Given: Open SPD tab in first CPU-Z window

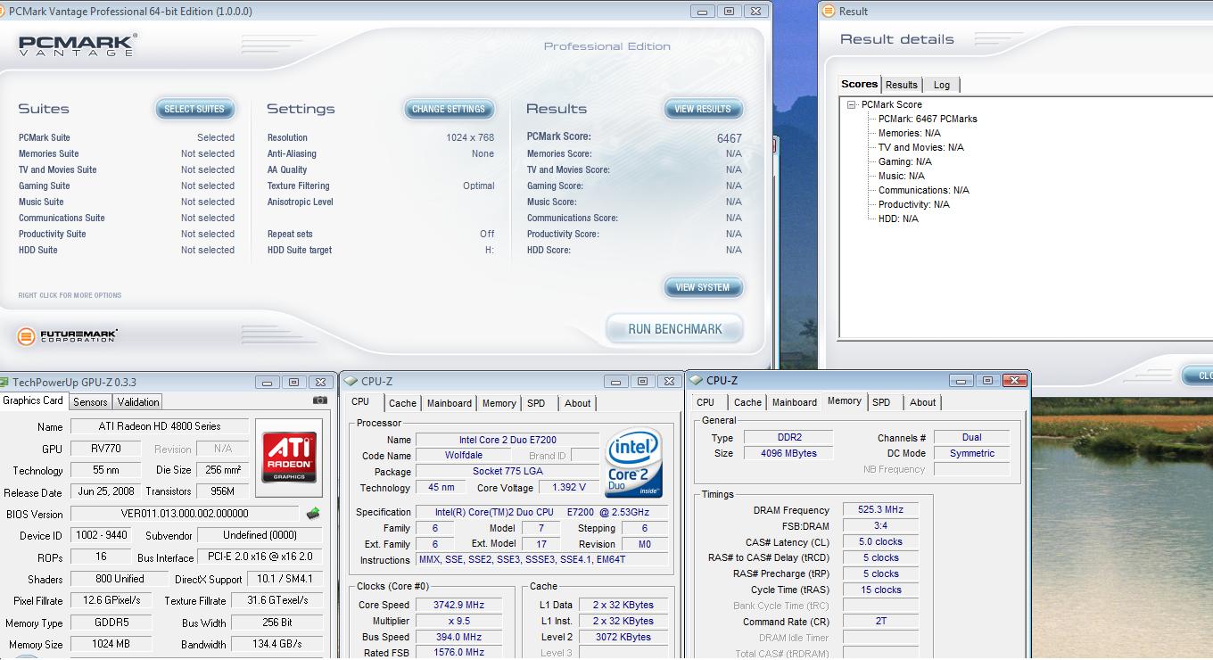Looking at the screenshot, I should (536, 403).
